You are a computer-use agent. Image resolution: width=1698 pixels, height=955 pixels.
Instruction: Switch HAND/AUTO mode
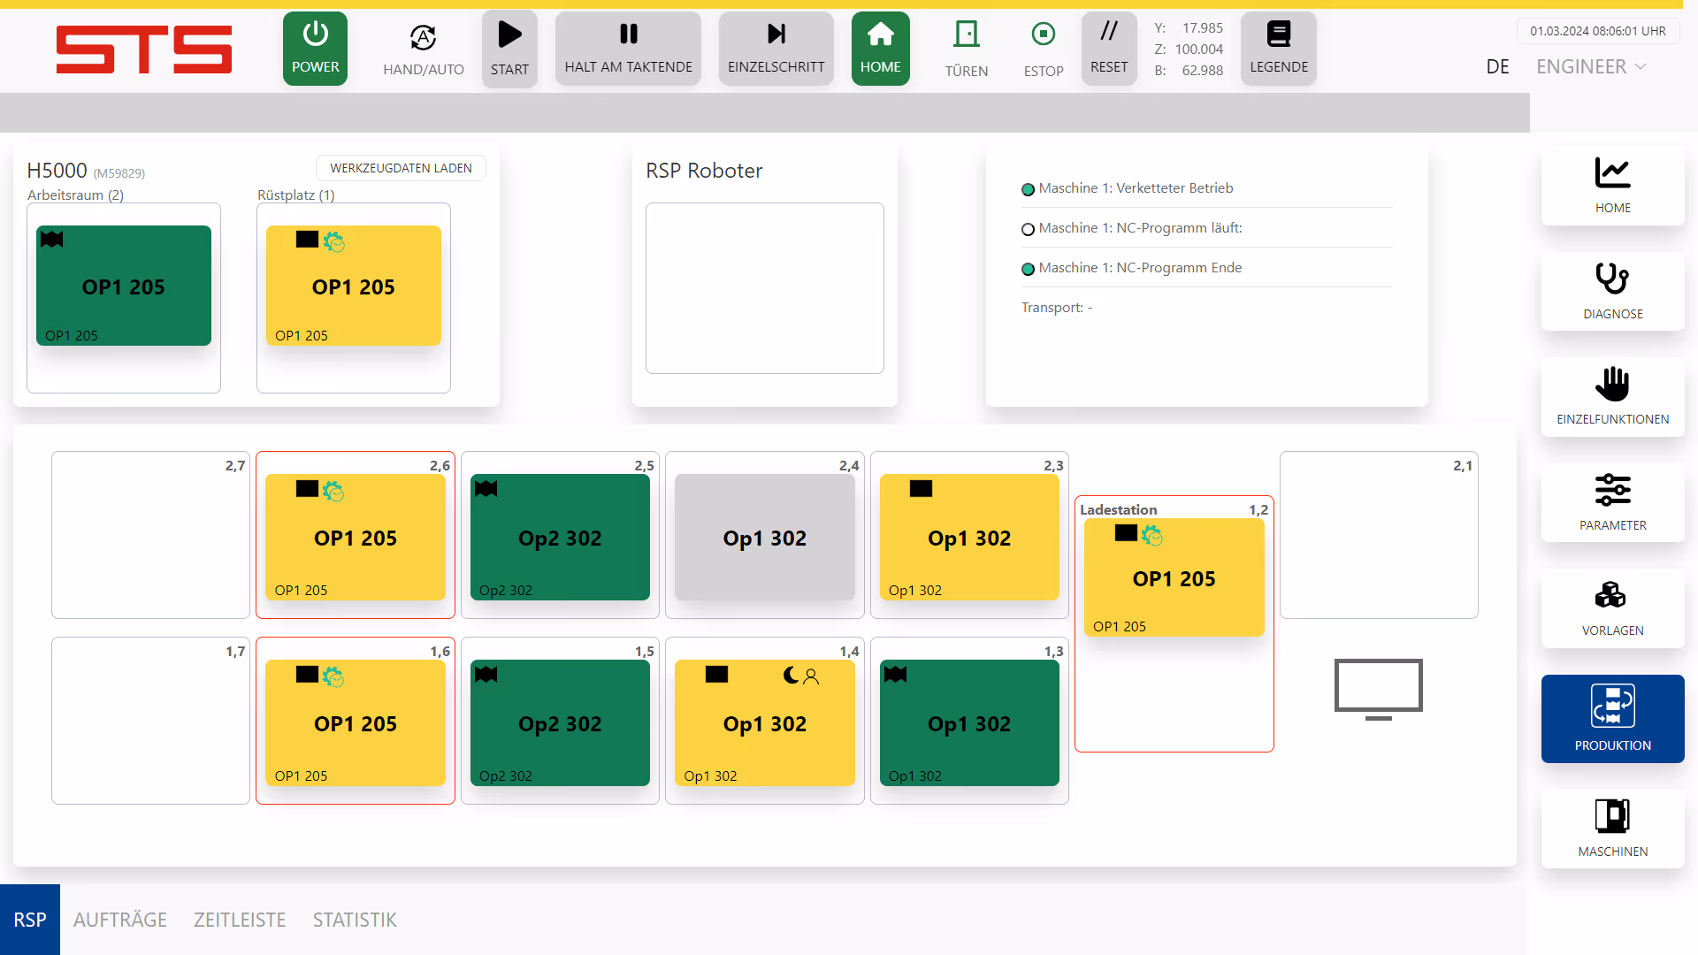pyautogui.click(x=423, y=49)
